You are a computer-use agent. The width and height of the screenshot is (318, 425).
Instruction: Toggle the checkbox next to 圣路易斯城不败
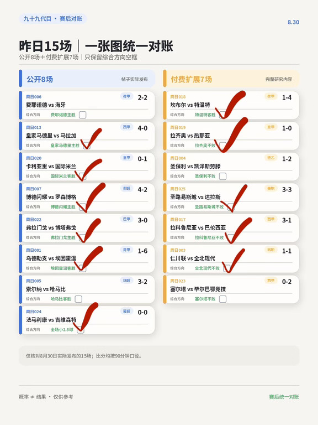[x=231, y=207]
